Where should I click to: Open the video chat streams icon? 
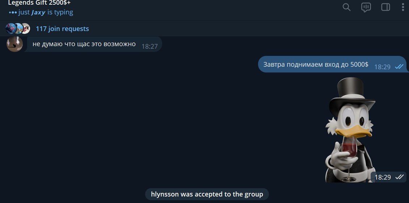tap(366, 7)
